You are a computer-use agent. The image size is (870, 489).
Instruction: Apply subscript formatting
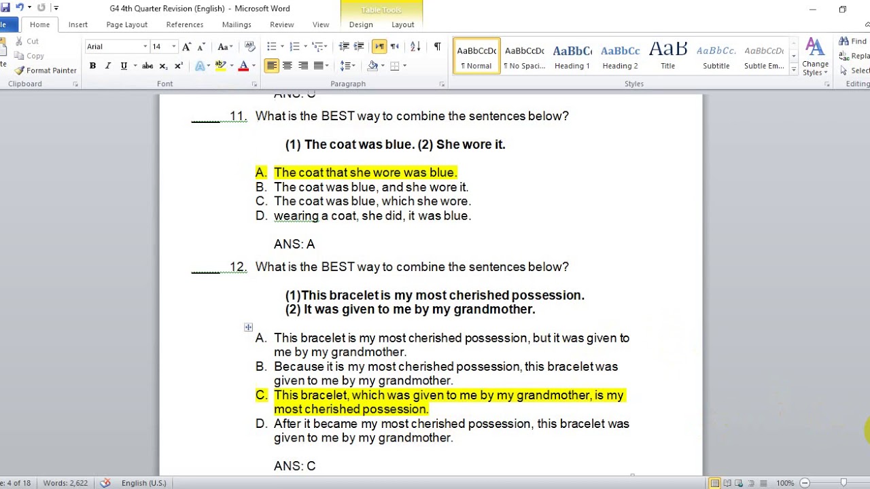click(163, 66)
